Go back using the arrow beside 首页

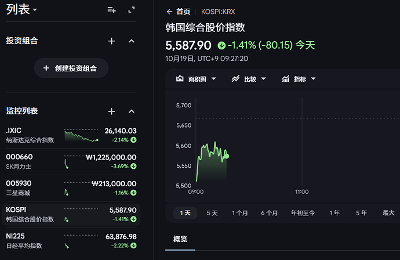[x=169, y=12]
